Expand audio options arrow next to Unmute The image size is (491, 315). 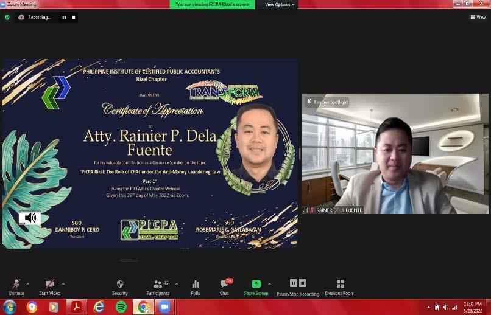click(28, 284)
